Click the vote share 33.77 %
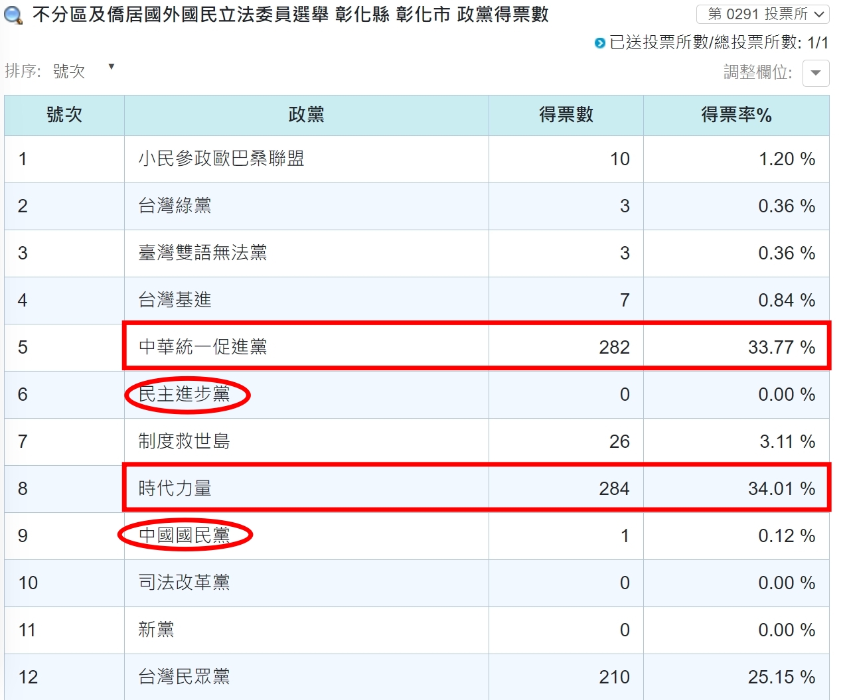Viewport: 847px width, 700px height. [781, 347]
